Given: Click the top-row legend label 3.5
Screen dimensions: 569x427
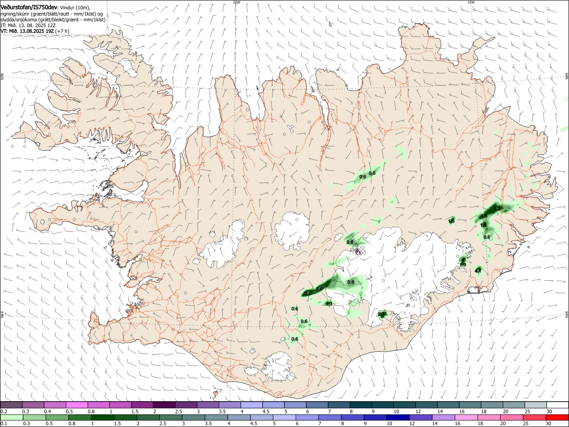Looking at the screenshot, I should tap(222, 411).
